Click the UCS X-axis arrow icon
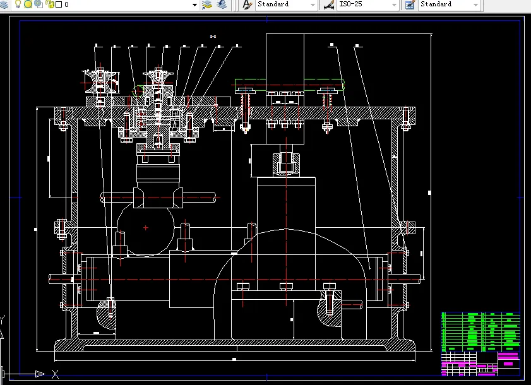The height and width of the screenshot is (385, 531). 39,374
